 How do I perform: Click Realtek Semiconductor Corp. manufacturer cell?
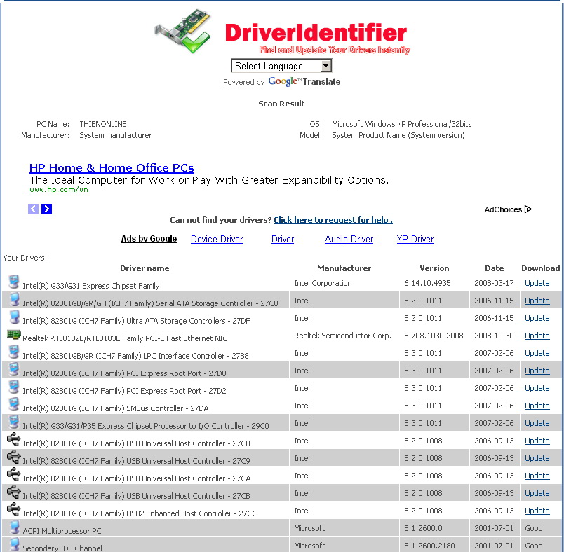(x=342, y=336)
